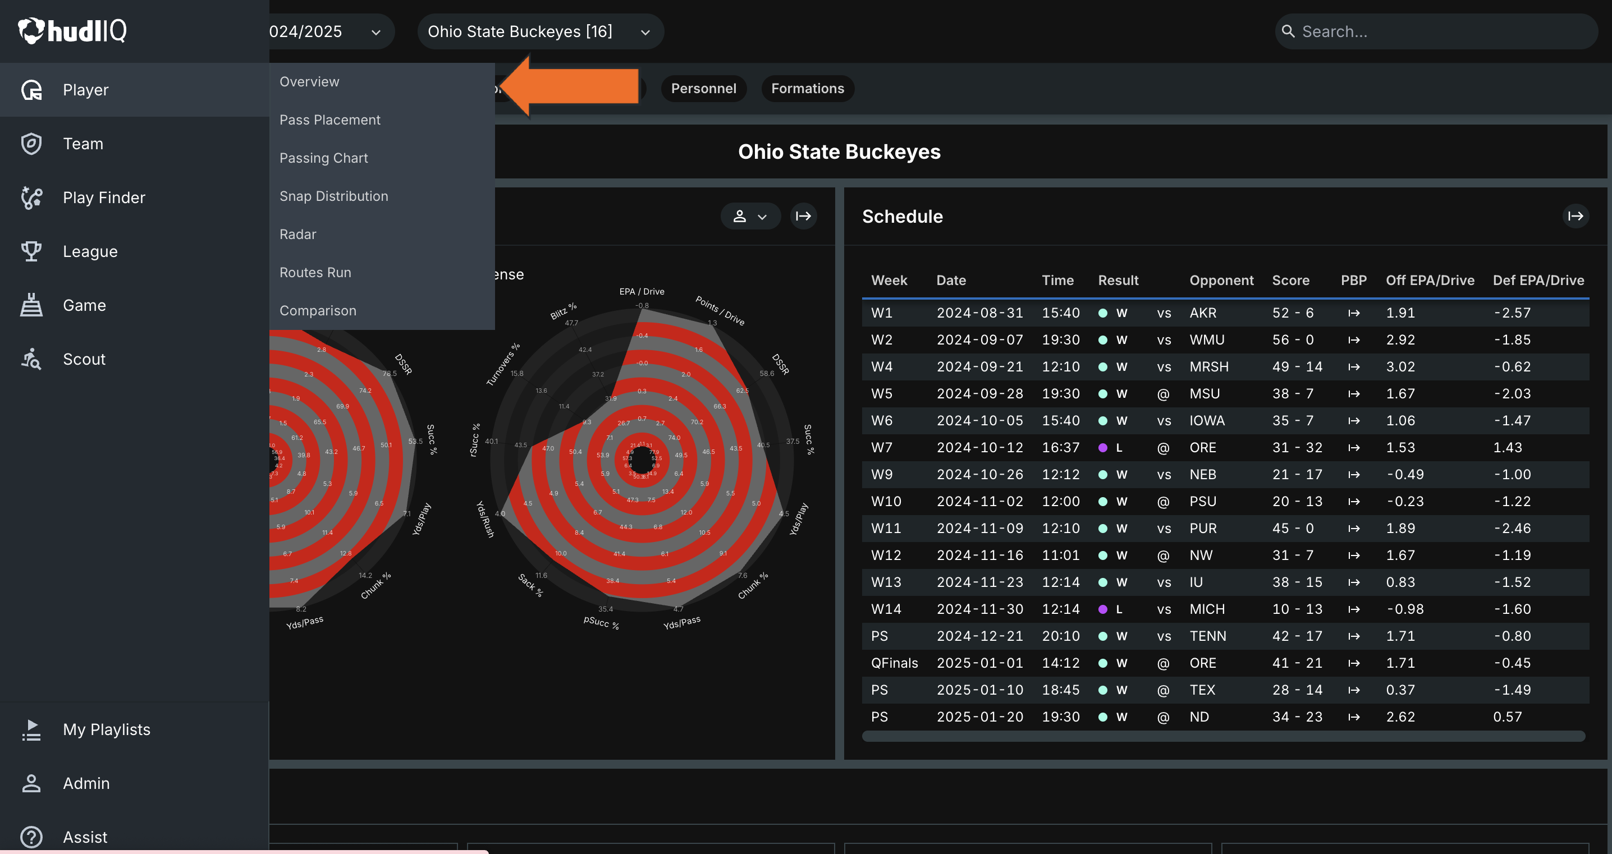Open the person selector dropdown on radar panel
The width and height of the screenshot is (1612, 854).
750,217
